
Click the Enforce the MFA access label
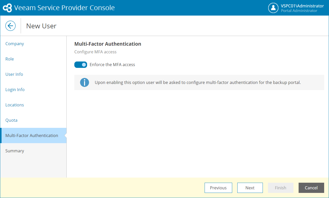pyautogui.click(x=112, y=65)
